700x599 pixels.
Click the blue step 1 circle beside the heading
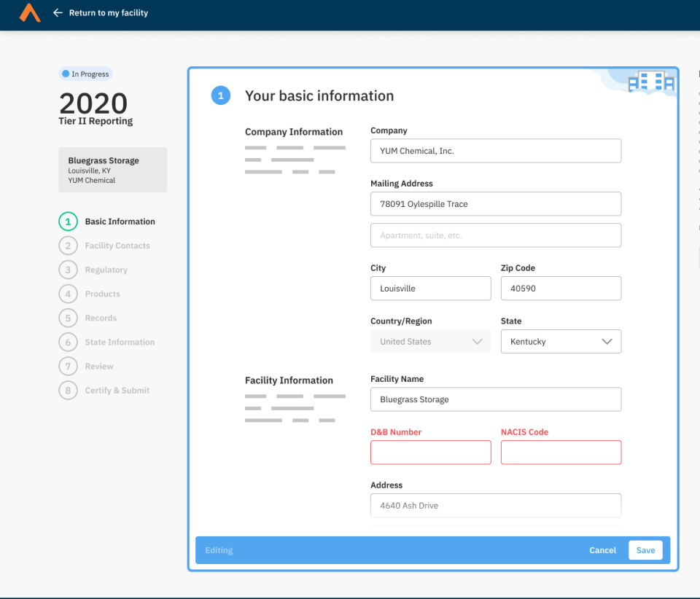[220, 95]
